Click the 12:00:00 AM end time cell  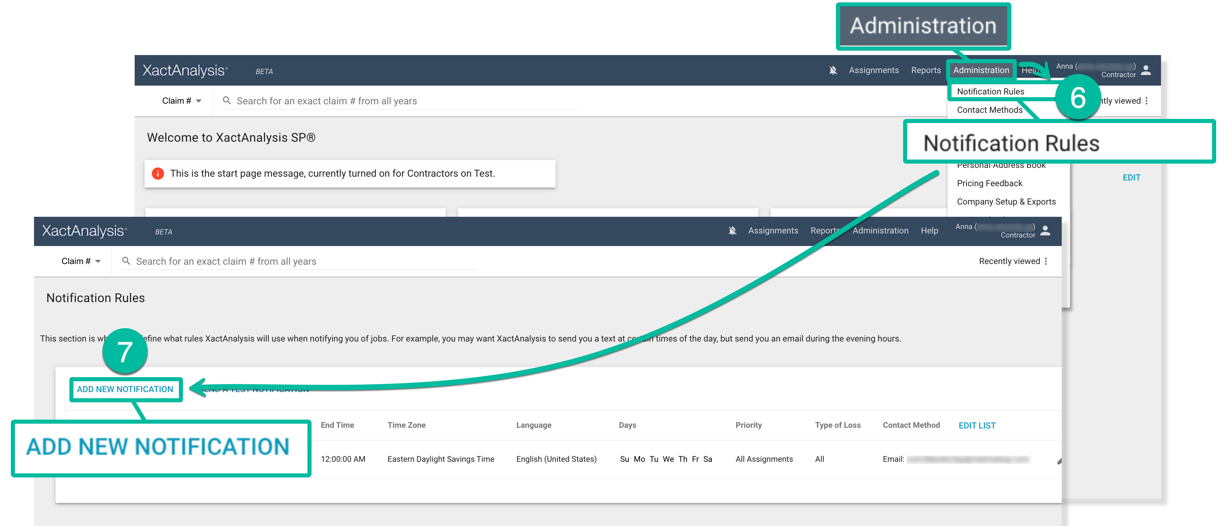343,459
